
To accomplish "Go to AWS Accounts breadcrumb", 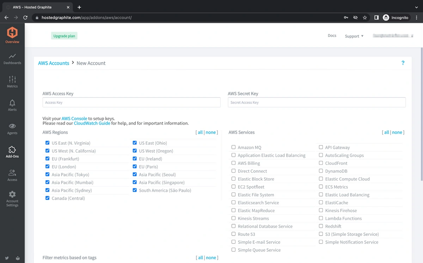I will click(54, 63).
